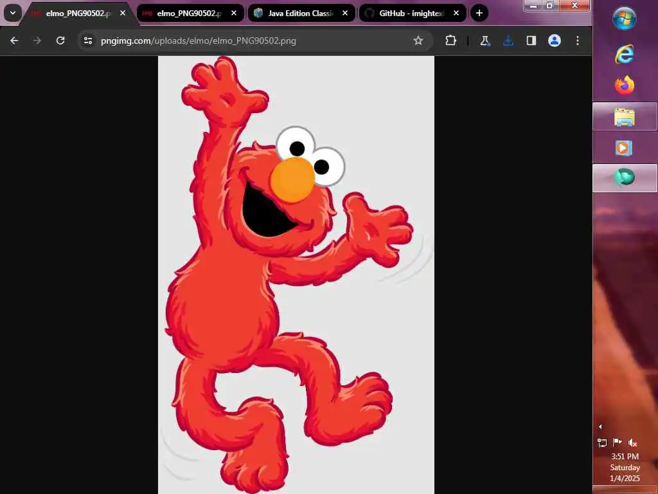Switch to the GitHub tab
Screen dimensions: 658x494
click(x=412, y=14)
